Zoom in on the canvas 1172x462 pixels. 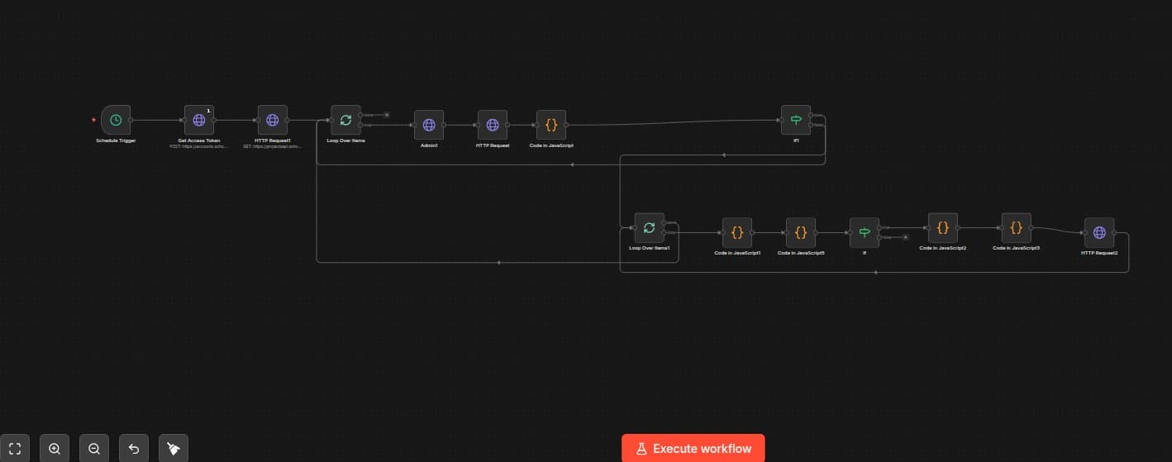pyautogui.click(x=55, y=449)
